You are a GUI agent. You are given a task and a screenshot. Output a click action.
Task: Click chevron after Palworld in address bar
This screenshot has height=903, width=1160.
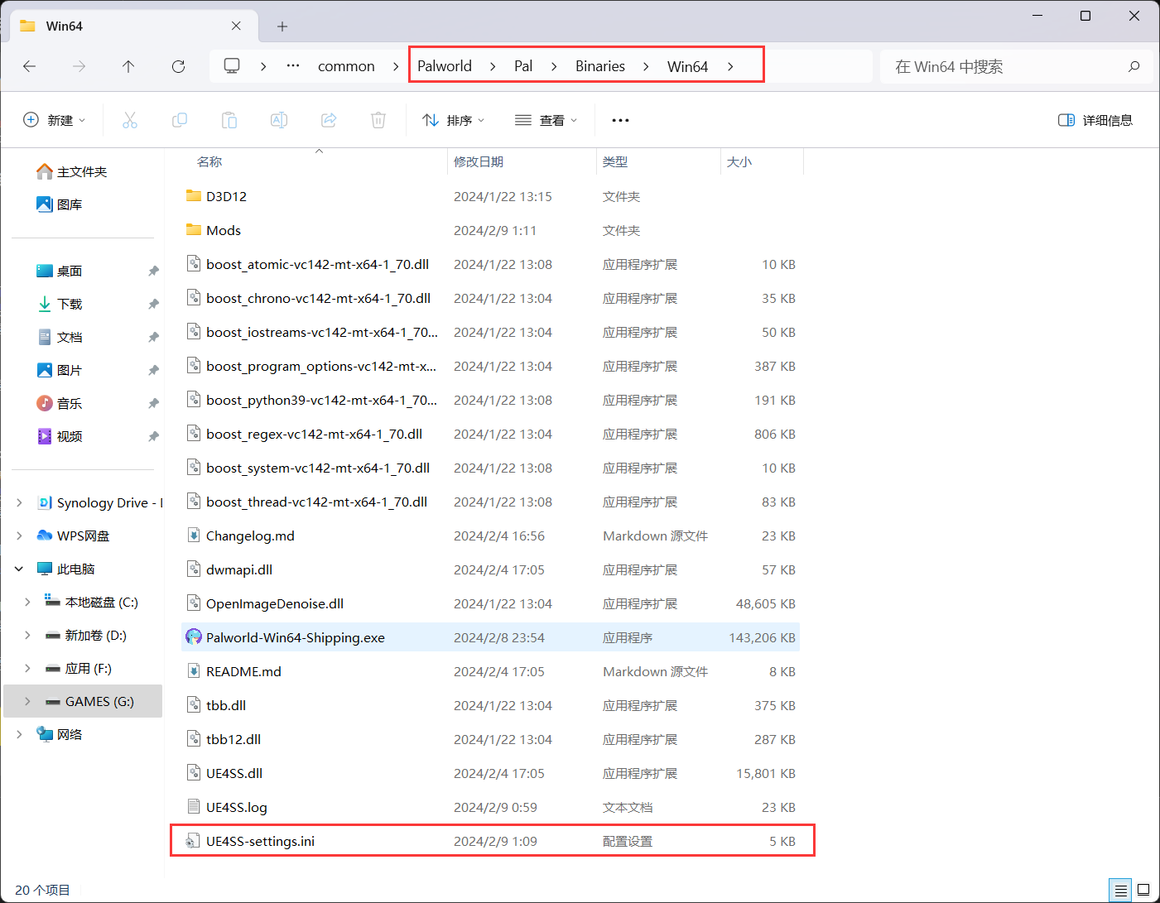[493, 66]
